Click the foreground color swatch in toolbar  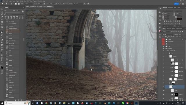(x=1, y=67)
